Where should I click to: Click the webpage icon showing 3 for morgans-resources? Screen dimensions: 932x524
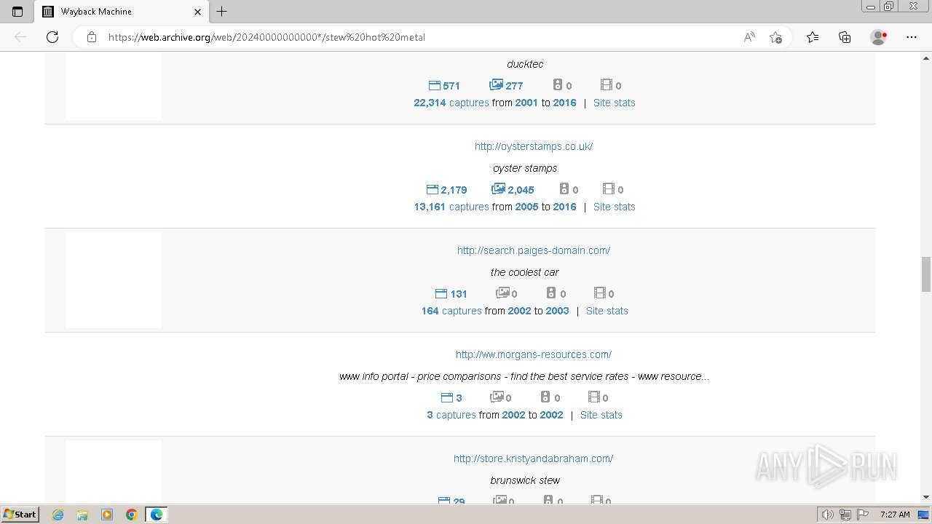coord(447,397)
